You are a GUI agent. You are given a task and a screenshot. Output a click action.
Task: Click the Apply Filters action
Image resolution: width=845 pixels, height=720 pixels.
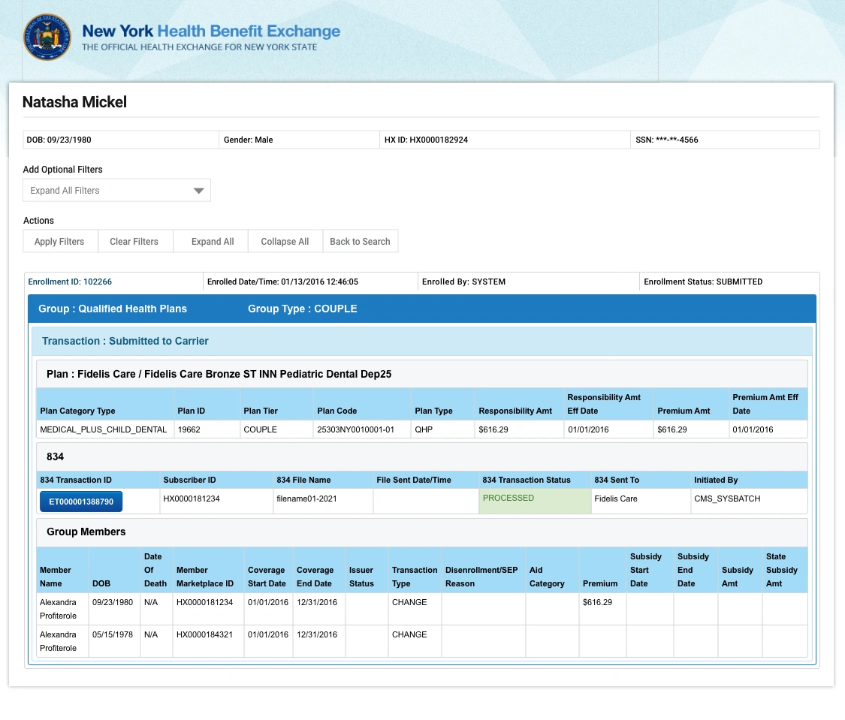tap(59, 241)
